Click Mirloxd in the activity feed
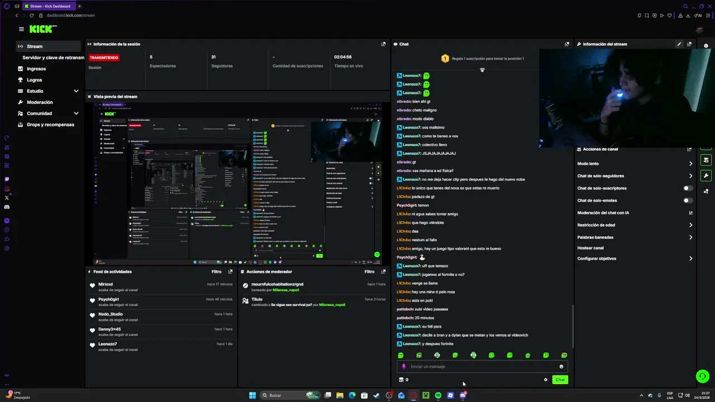 [x=106, y=285]
